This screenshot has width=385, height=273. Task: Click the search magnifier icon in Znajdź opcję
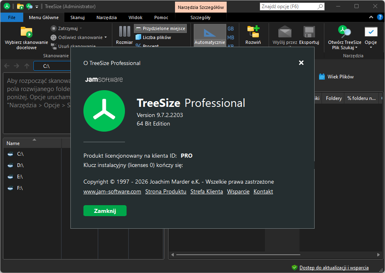pos(320,6)
